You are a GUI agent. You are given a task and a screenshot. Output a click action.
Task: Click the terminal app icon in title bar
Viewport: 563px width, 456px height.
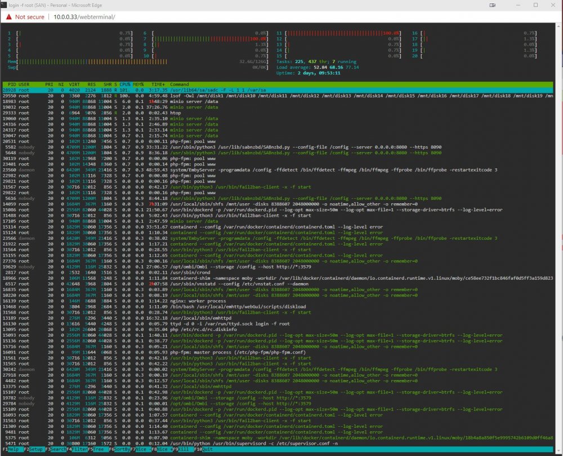coord(4,5)
